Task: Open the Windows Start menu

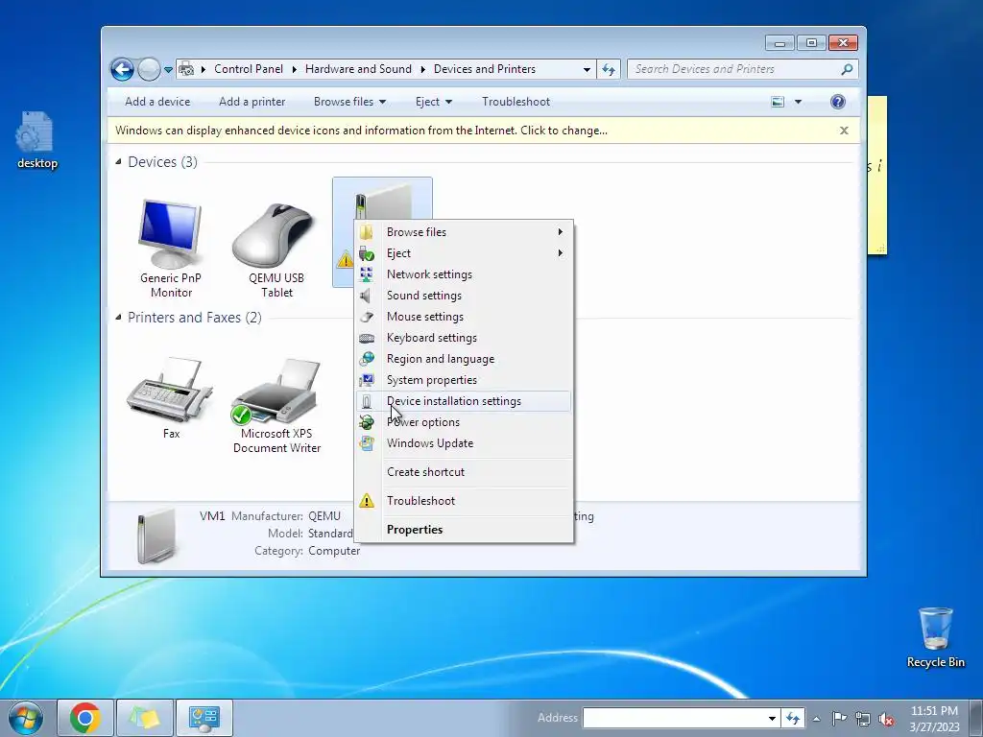Action: point(26,718)
